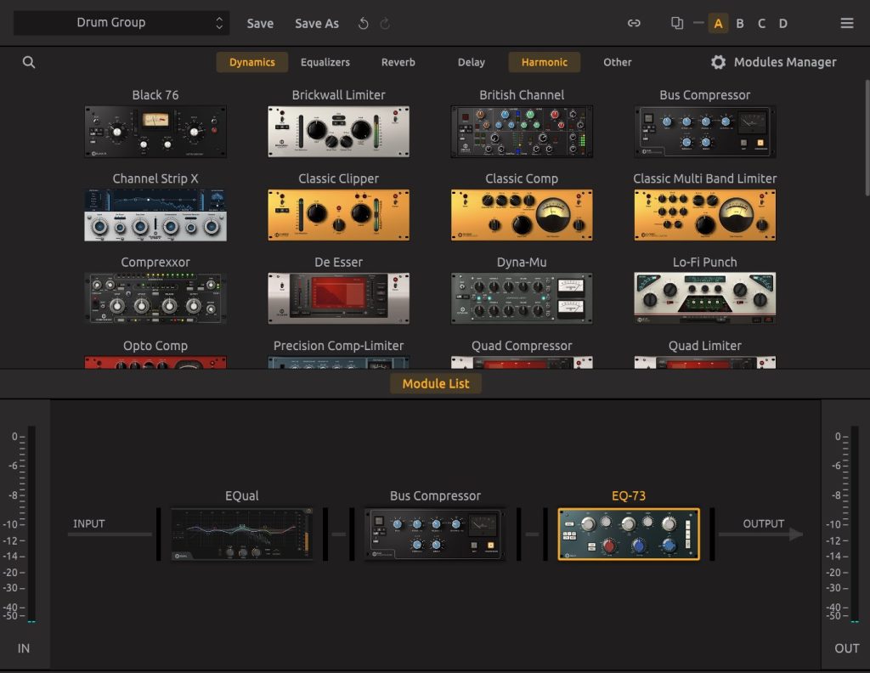Click the Save As button
Viewport: 870px width, 673px height.
(317, 24)
